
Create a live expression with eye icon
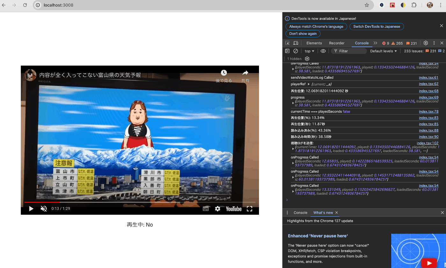(x=323, y=51)
